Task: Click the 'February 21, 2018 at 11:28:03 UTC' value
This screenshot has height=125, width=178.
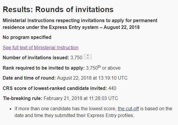Action: coord(81,98)
